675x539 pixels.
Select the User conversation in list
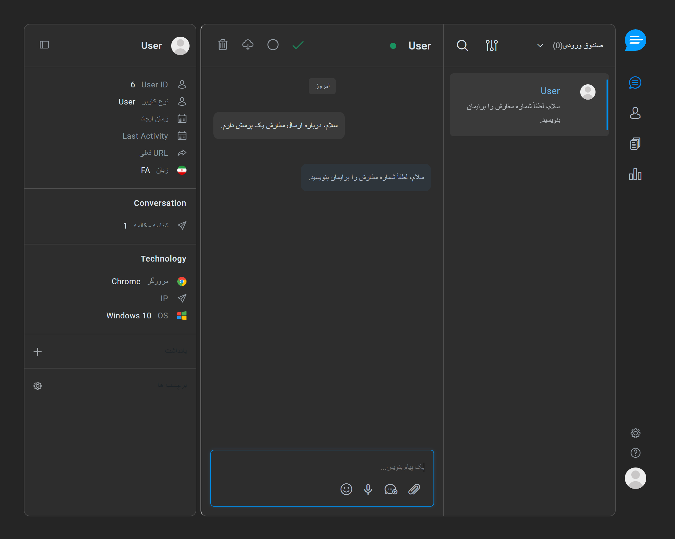tap(529, 105)
